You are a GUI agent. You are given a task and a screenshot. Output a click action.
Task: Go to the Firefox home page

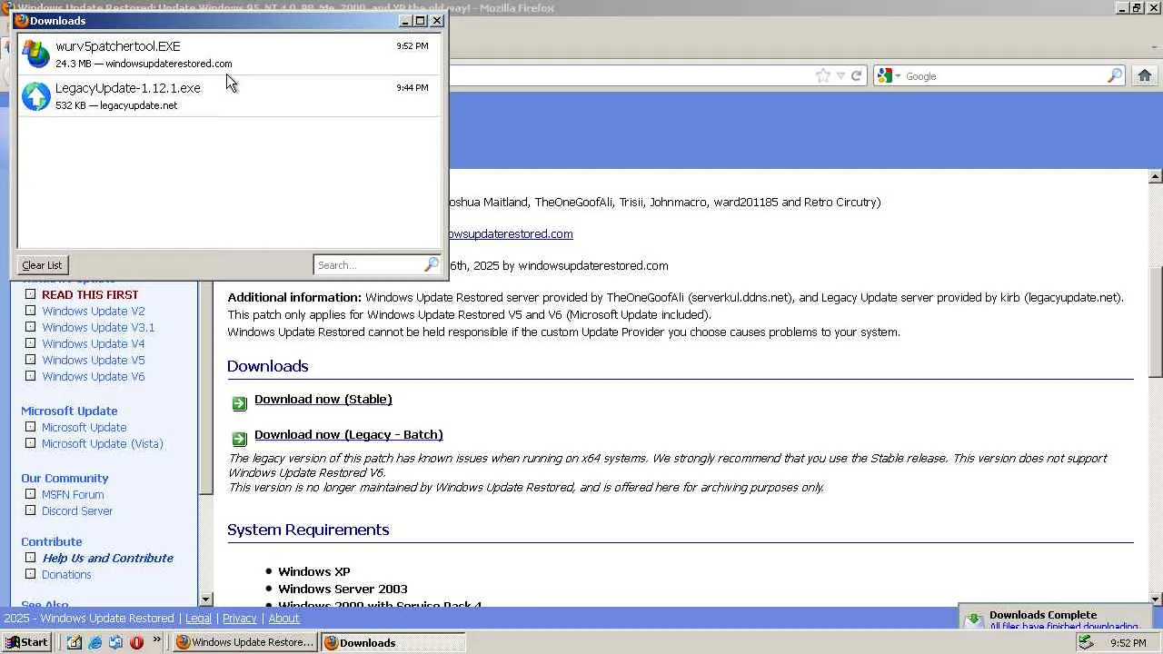(x=1145, y=75)
